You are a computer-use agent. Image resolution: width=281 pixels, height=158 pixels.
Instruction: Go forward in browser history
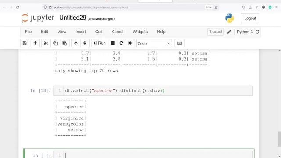coord(11,7)
